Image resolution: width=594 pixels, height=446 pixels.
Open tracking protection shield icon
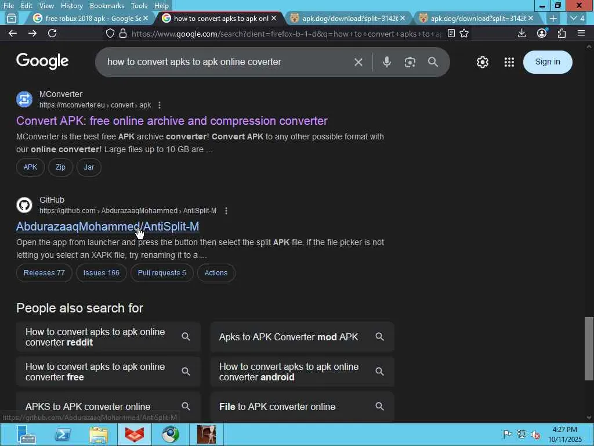coord(110,33)
